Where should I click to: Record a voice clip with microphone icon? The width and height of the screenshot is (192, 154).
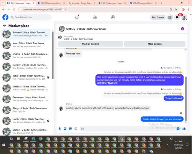pos(60,129)
